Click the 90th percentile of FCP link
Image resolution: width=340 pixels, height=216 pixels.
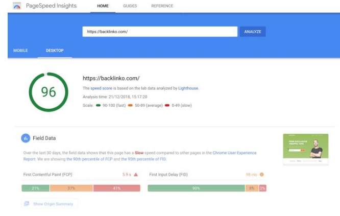[89, 159]
